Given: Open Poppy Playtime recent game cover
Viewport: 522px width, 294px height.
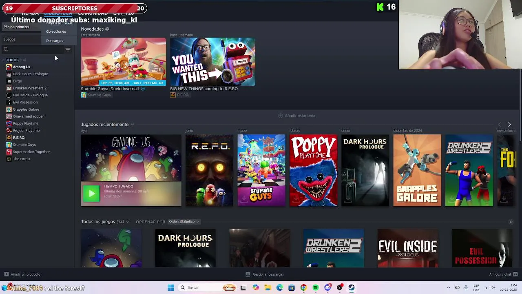Looking at the screenshot, I should coord(313,170).
